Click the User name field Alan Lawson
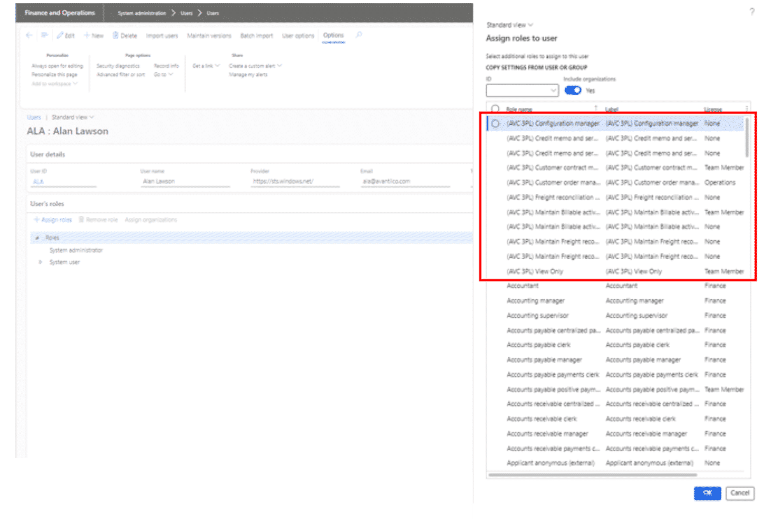778x519 pixels. click(185, 181)
